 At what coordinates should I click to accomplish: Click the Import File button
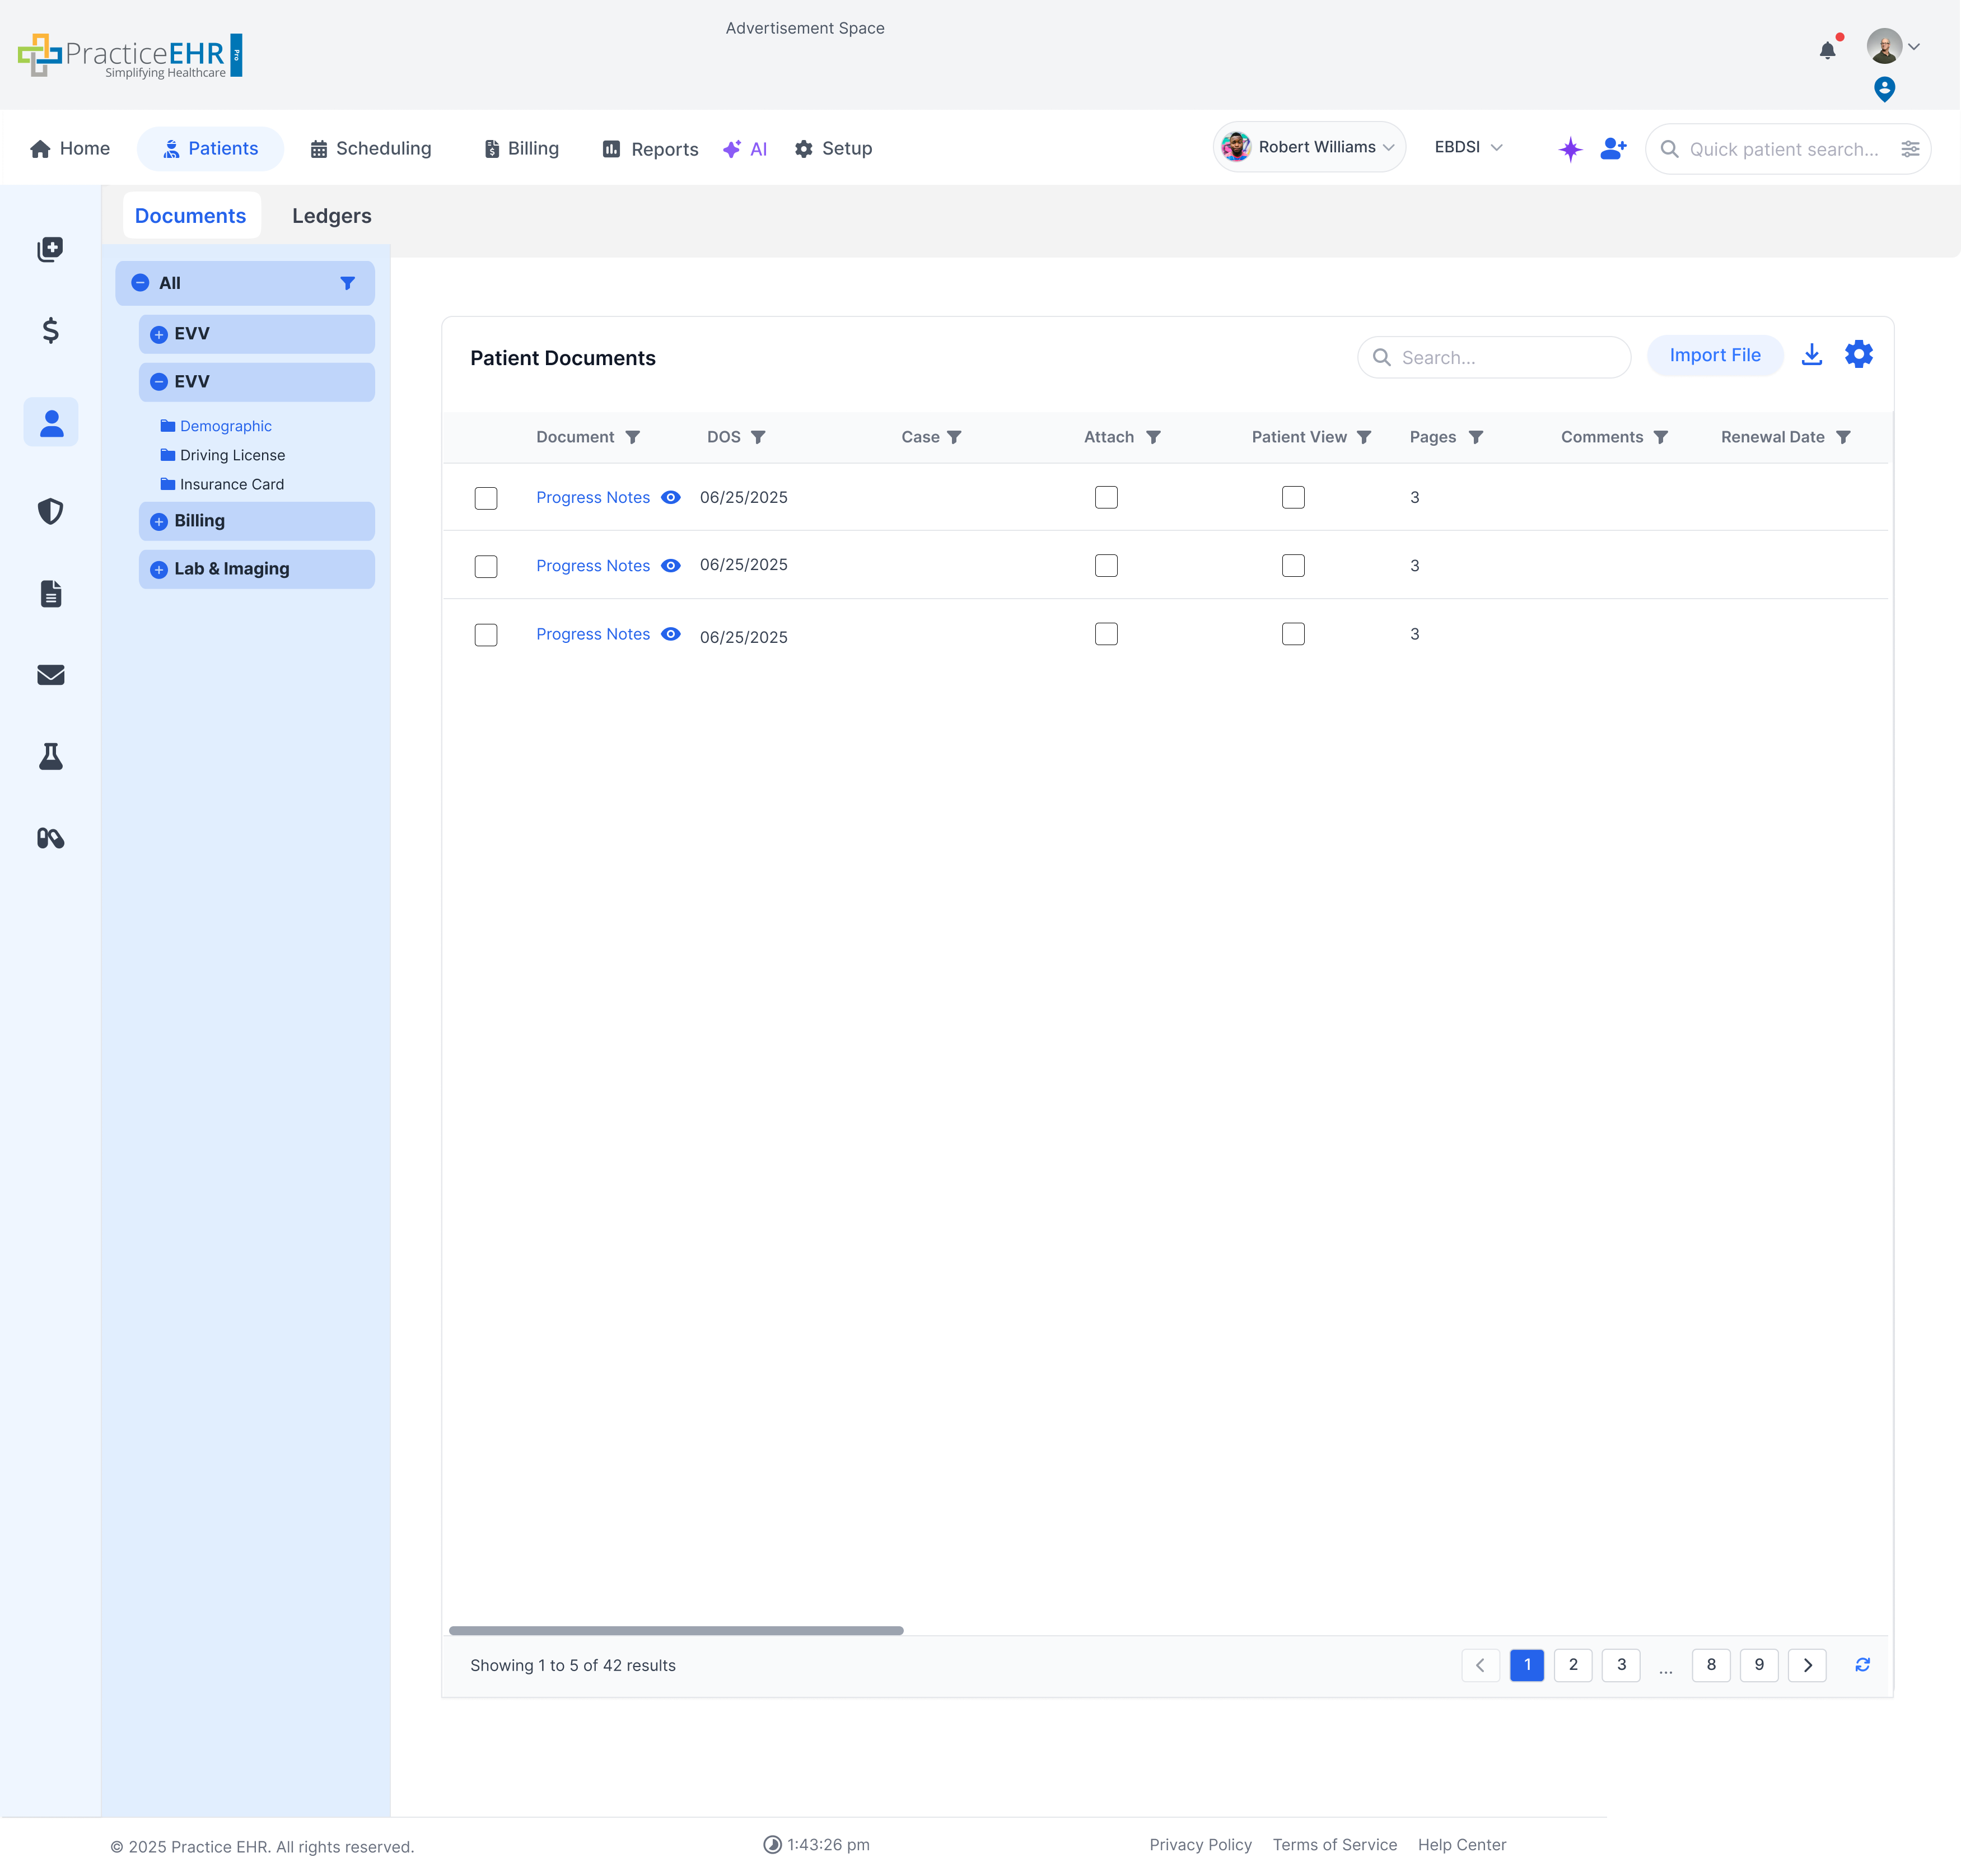[1714, 355]
